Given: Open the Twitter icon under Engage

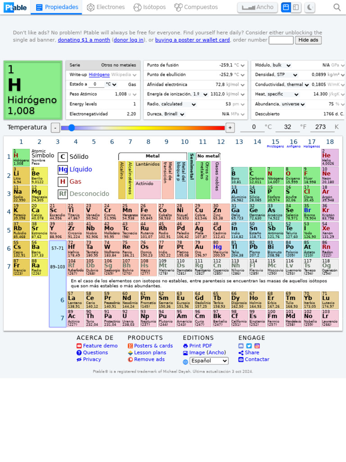Looking at the screenshot, I should 249,346.
